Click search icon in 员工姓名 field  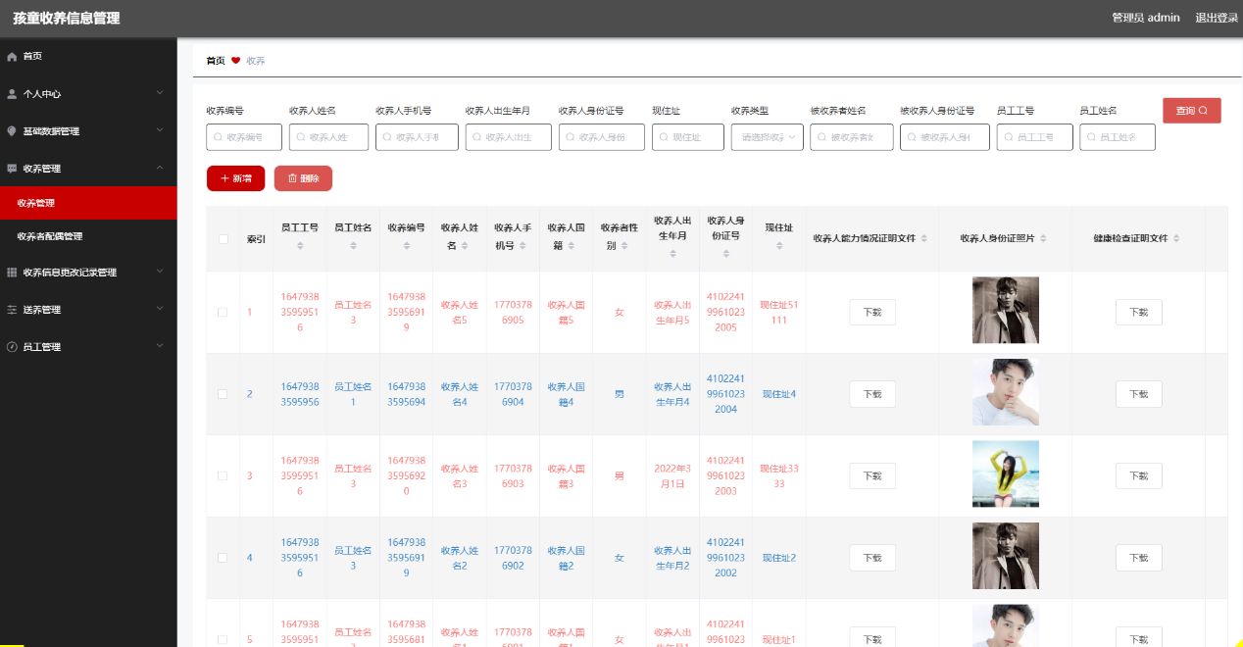pyautogui.click(x=1092, y=138)
